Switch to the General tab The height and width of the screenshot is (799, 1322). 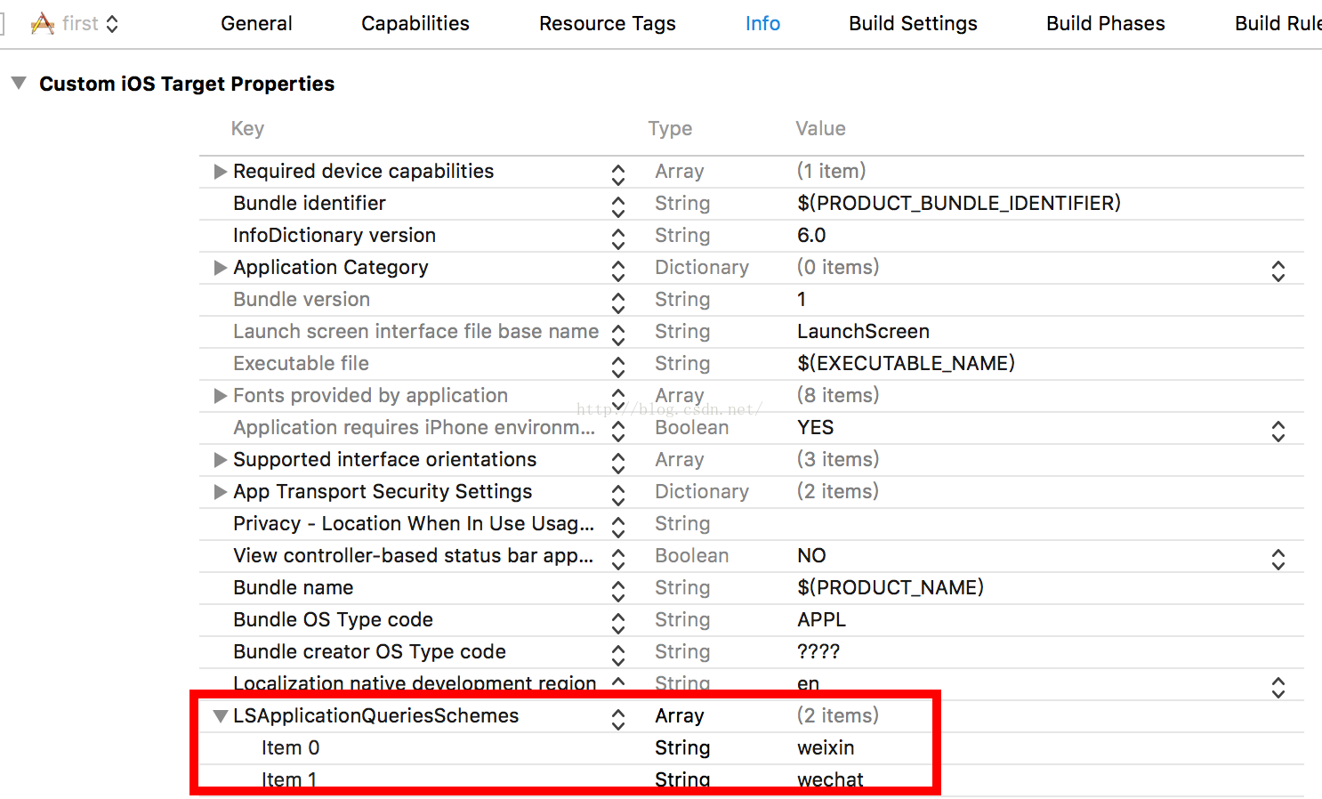pyautogui.click(x=256, y=24)
